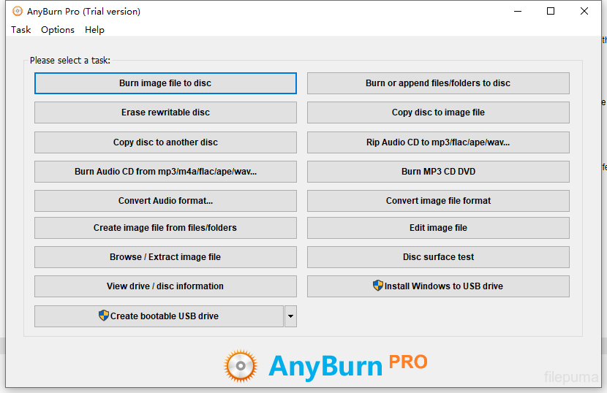
Task: Maximize the AnyBurn Pro window
Action: coord(551,11)
